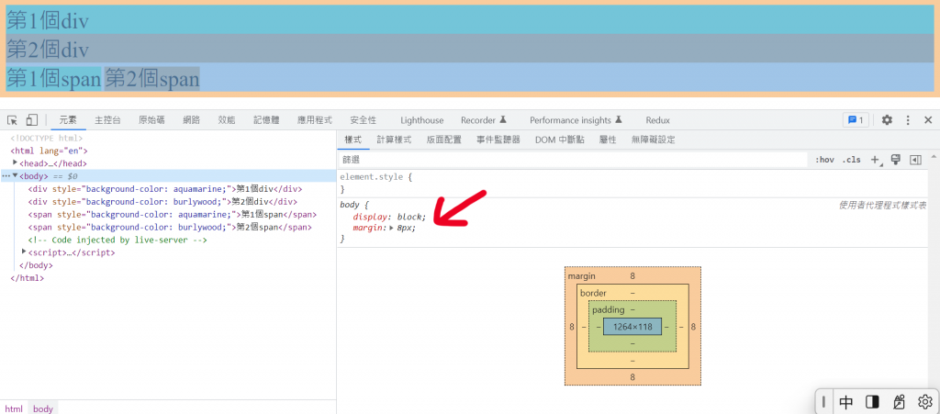The height and width of the screenshot is (414, 940).
Task: Select the closing </body> tag row
Action: coord(36,265)
